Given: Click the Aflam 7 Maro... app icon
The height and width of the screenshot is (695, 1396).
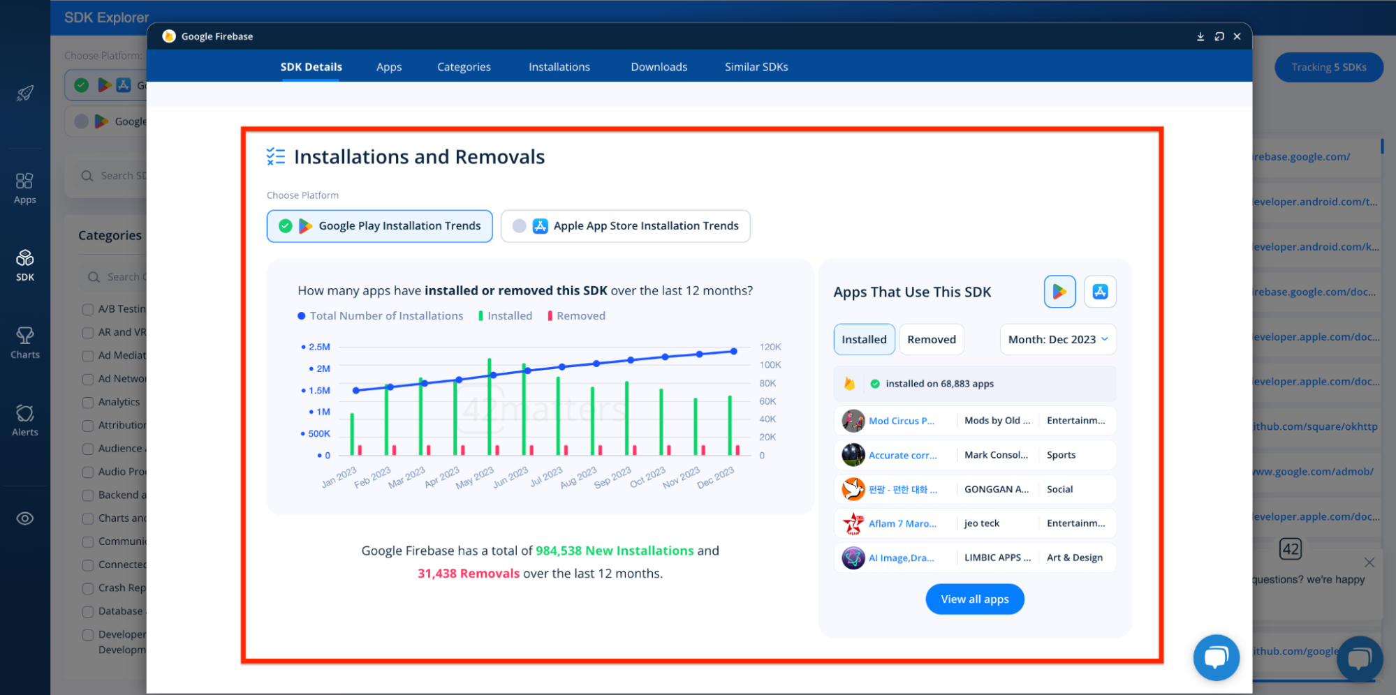Looking at the screenshot, I should [x=853, y=523].
